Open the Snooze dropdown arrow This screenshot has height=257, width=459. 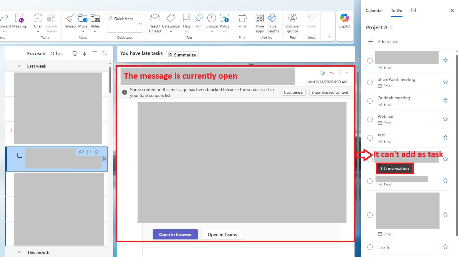point(211,31)
